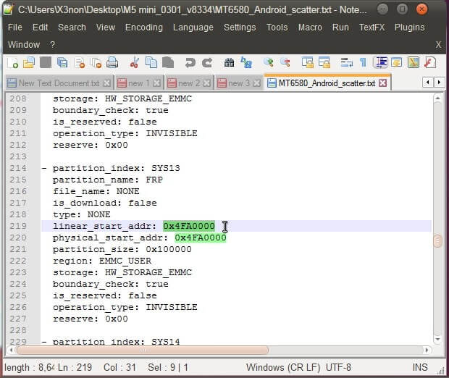This screenshot has width=449, height=378.
Task: Click the vertical scrollbar thumb
Action: (437, 241)
